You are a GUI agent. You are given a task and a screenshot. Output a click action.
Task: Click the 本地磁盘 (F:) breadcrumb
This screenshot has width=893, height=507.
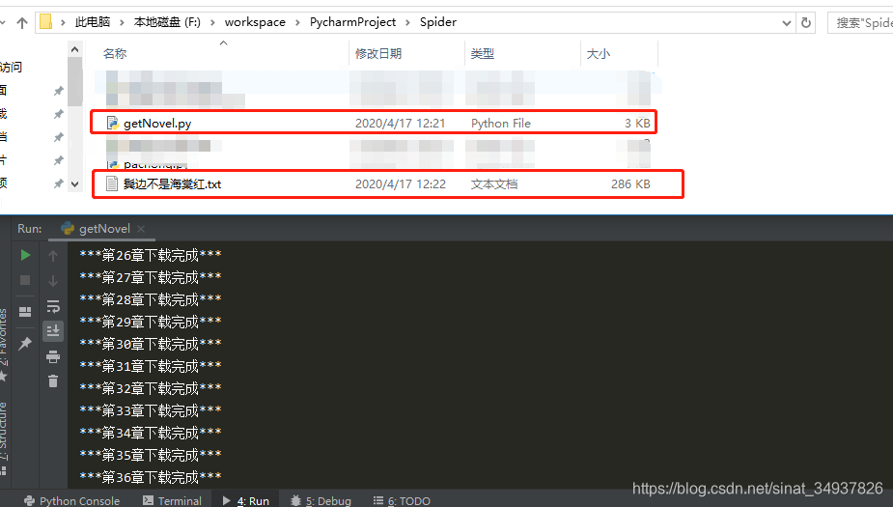pos(167,22)
